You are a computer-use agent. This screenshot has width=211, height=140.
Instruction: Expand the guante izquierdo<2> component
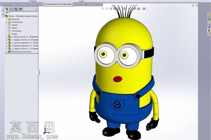(x=6, y=46)
